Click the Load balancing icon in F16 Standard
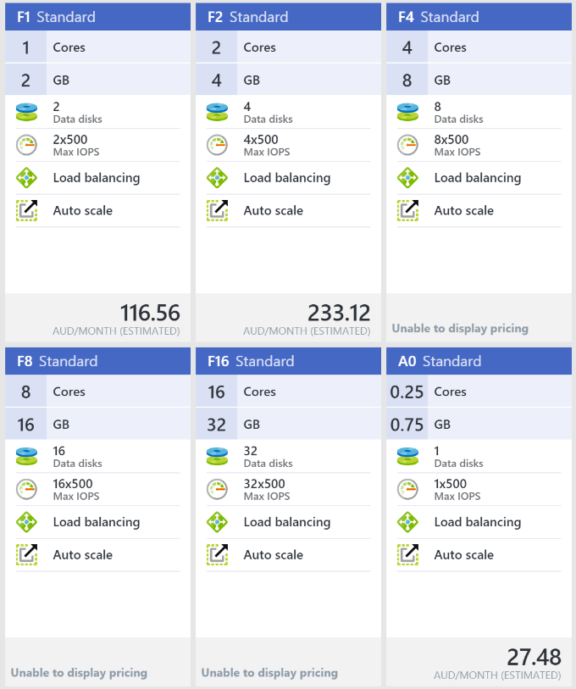The width and height of the screenshot is (576, 689). pyautogui.click(x=218, y=522)
